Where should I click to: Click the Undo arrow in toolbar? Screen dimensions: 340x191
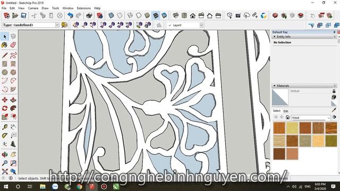click(x=70, y=15)
